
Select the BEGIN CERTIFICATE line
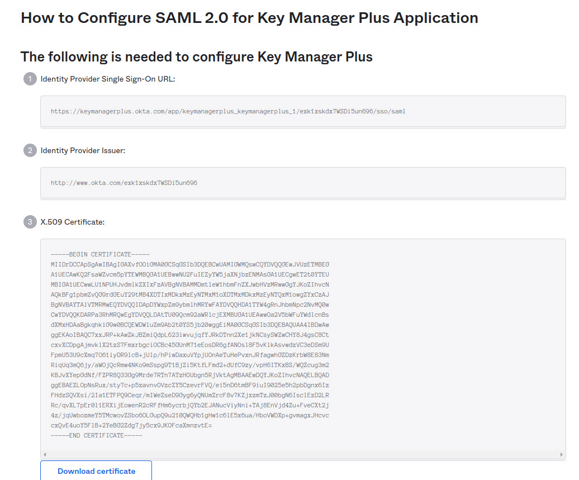(100, 254)
